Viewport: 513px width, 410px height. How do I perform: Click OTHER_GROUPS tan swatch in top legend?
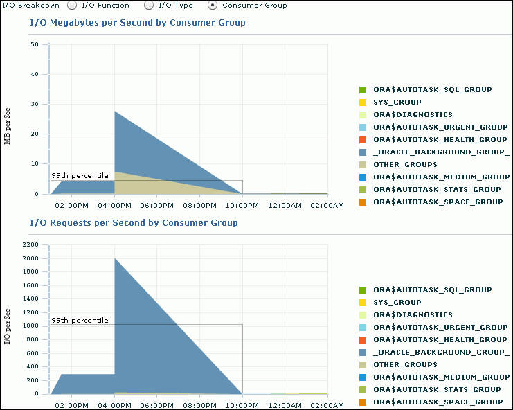(x=362, y=165)
